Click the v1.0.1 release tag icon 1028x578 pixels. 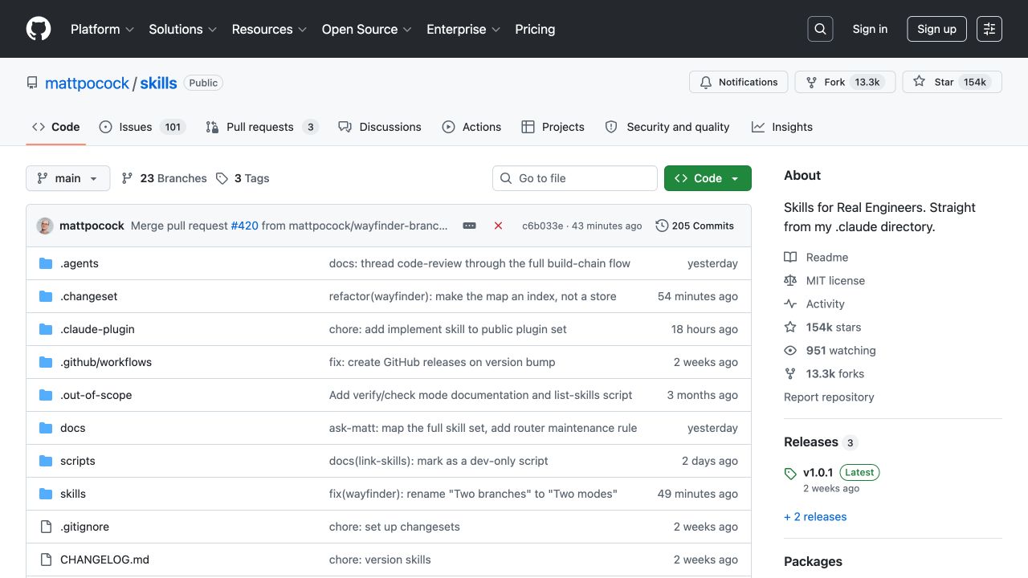coord(790,474)
